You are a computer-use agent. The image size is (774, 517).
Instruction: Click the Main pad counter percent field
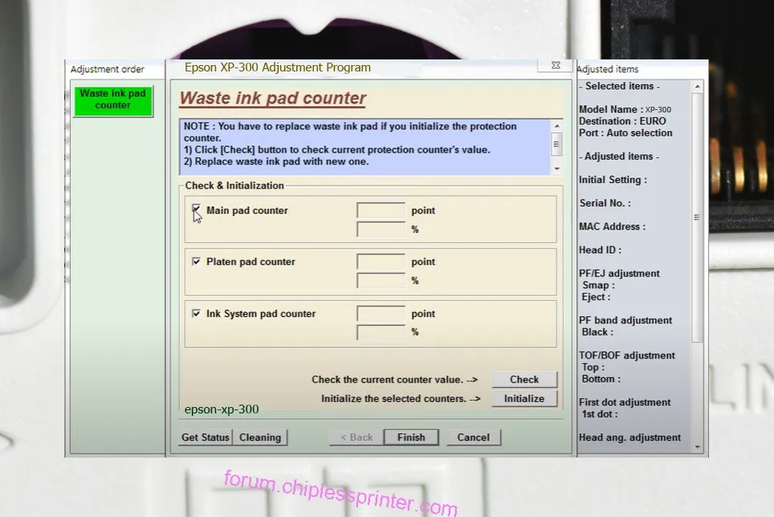(381, 230)
